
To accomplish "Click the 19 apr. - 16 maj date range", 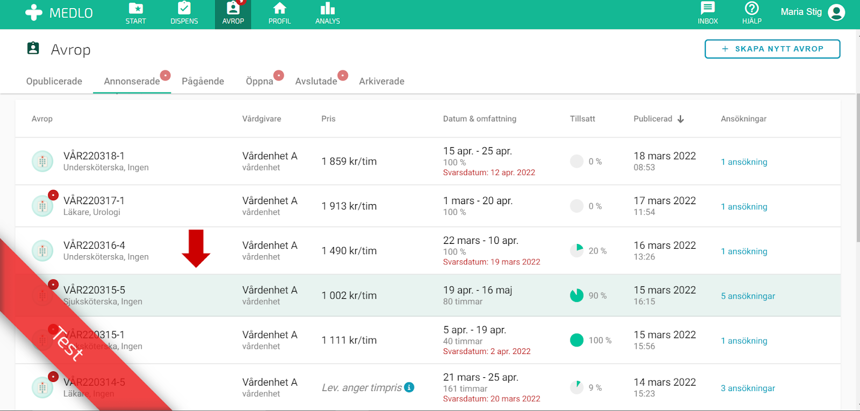I will pos(477,290).
